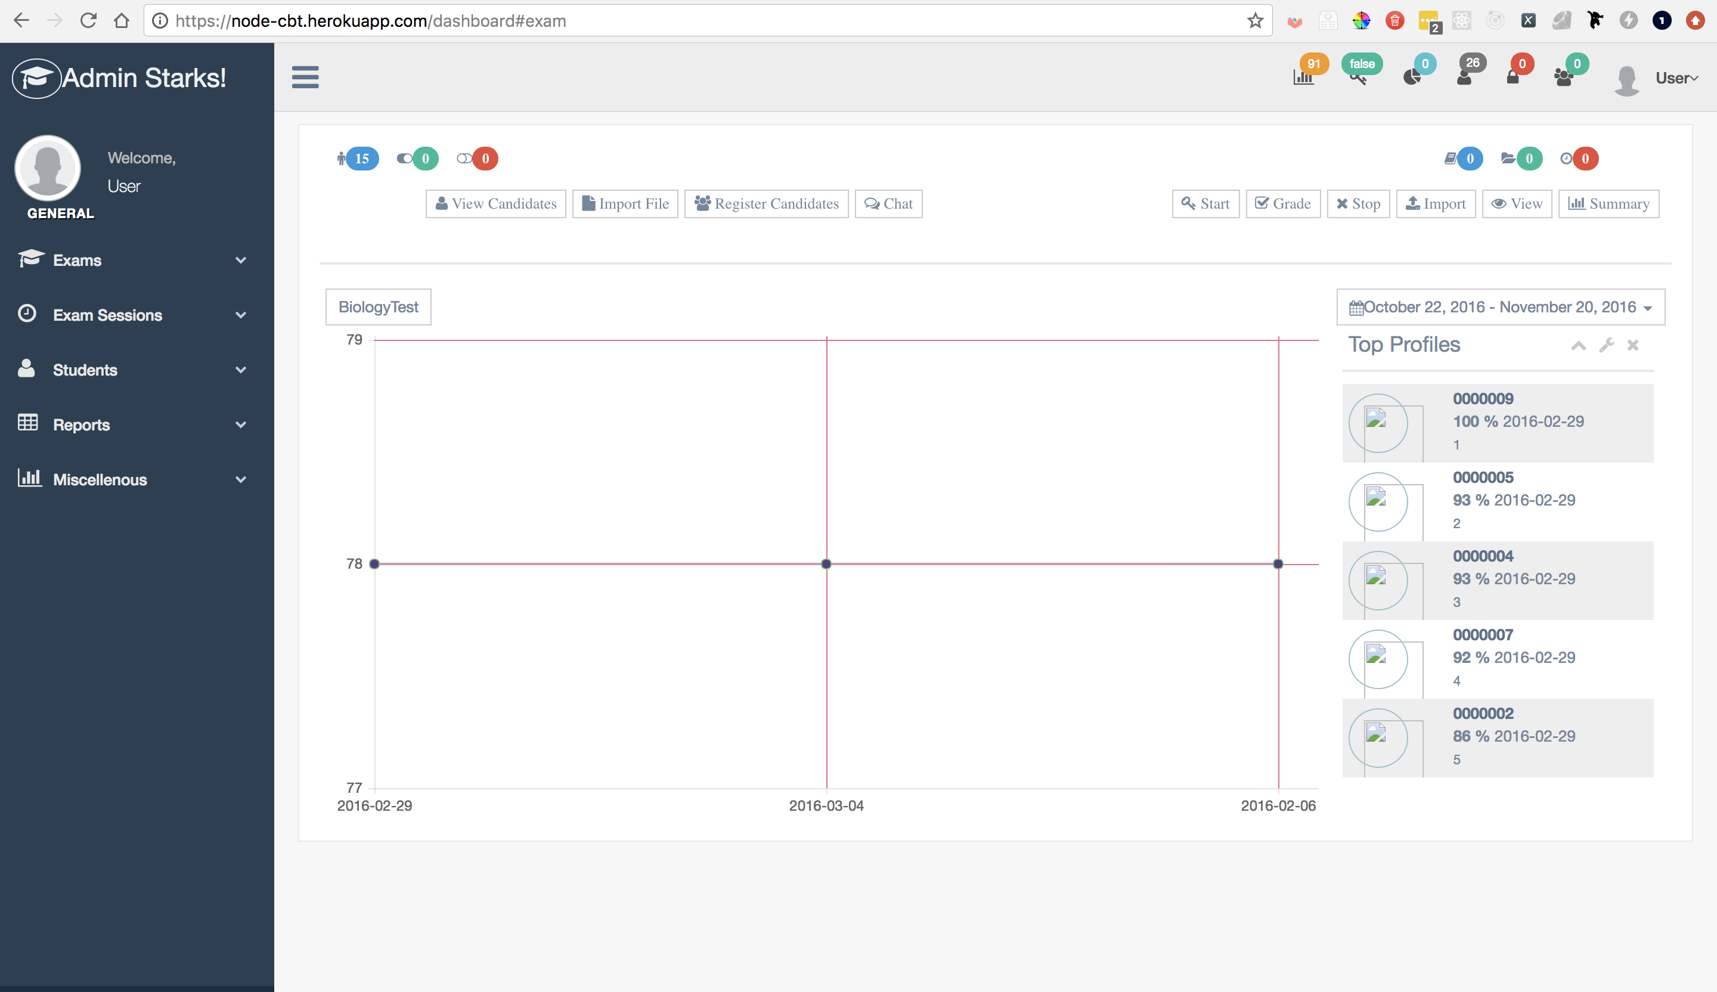The width and height of the screenshot is (1717, 992).
Task: Open the User dropdown menu
Action: [x=1675, y=78]
